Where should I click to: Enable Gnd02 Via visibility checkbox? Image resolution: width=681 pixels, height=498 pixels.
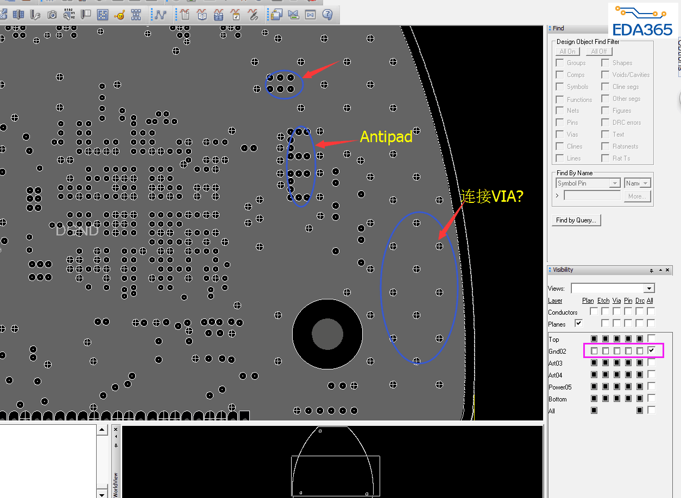pyautogui.click(x=617, y=351)
